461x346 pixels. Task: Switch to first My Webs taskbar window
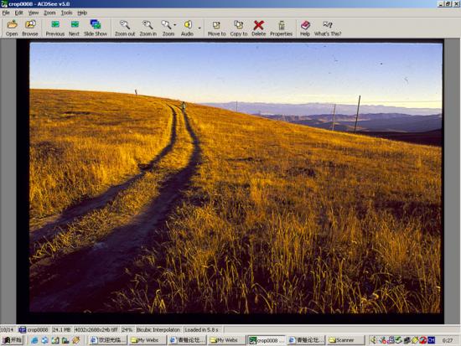tap(147, 340)
